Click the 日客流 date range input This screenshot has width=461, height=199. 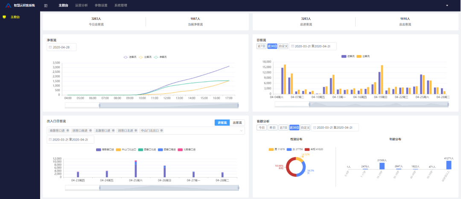313,46
